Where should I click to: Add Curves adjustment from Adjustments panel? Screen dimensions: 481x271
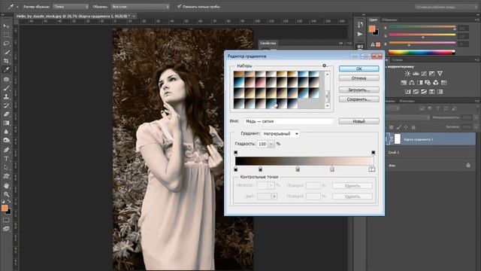coord(424,74)
